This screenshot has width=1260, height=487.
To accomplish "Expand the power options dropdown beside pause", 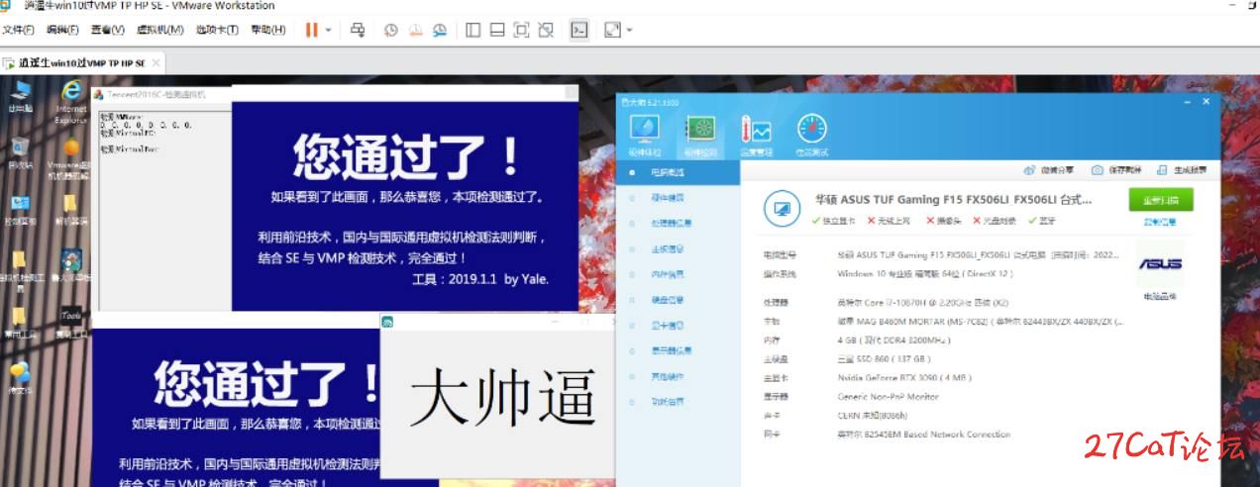I will click(328, 30).
